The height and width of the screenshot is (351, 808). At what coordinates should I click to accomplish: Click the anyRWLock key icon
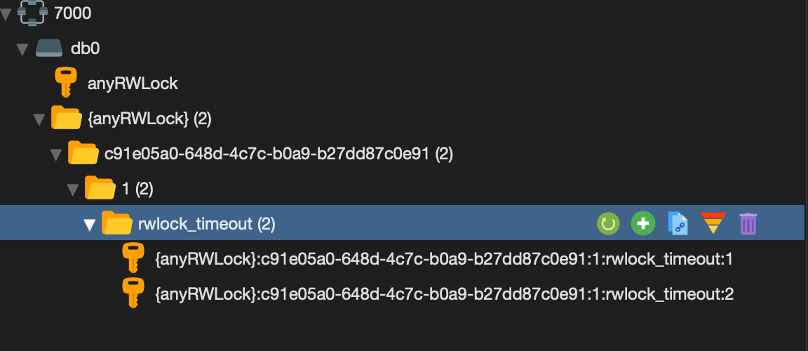click(x=66, y=84)
